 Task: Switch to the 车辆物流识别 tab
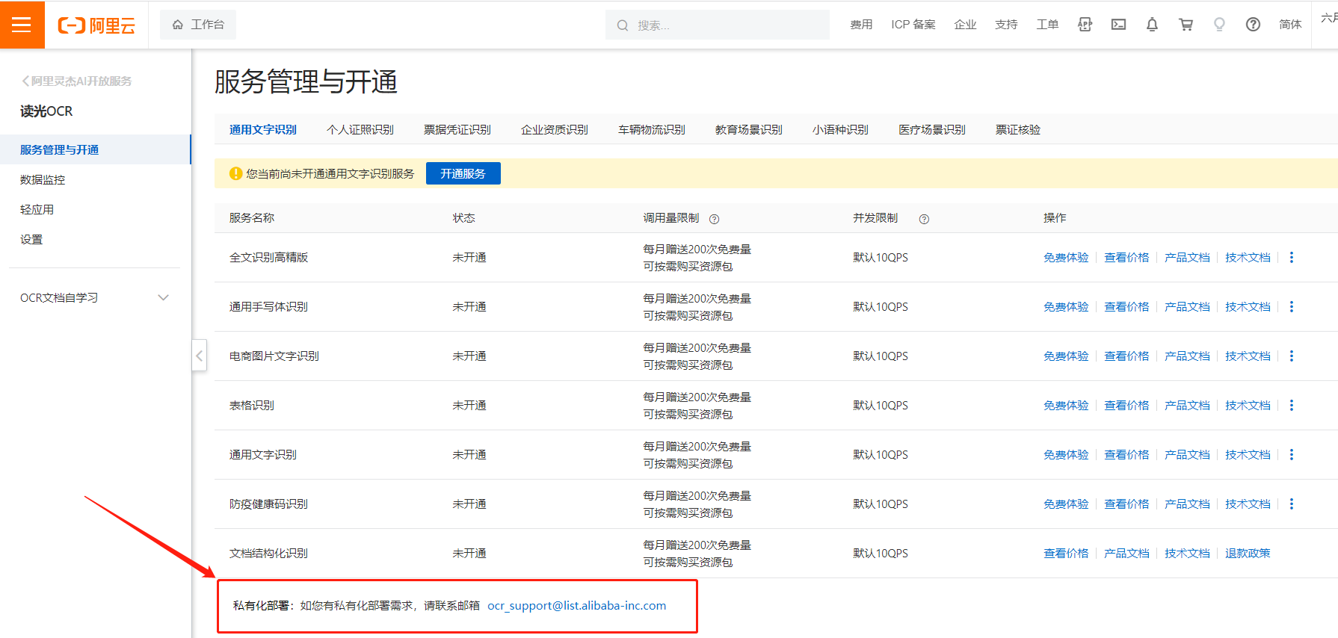pyautogui.click(x=652, y=129)
